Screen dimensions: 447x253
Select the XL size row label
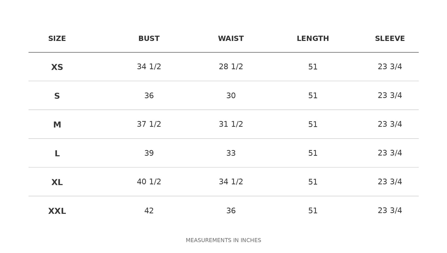[x=57, y=182]
